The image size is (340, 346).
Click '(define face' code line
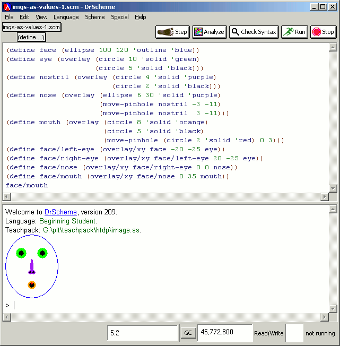tap(31, 50)
